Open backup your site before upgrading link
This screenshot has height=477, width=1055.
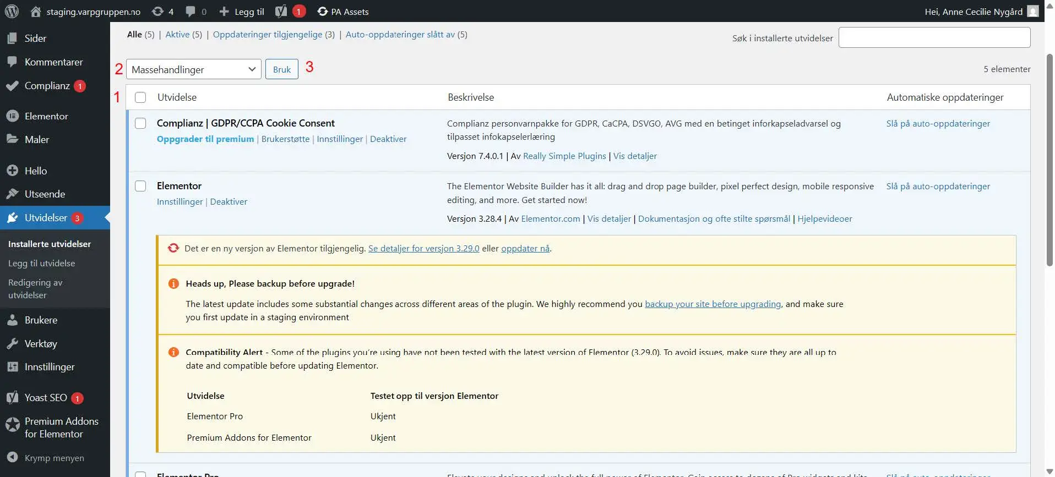tap(713, 304)
